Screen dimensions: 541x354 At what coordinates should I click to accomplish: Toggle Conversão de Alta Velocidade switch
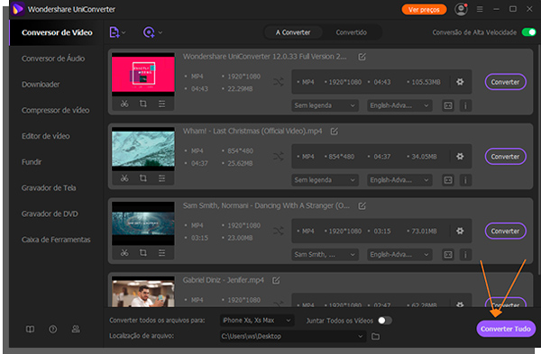(528, 32)
